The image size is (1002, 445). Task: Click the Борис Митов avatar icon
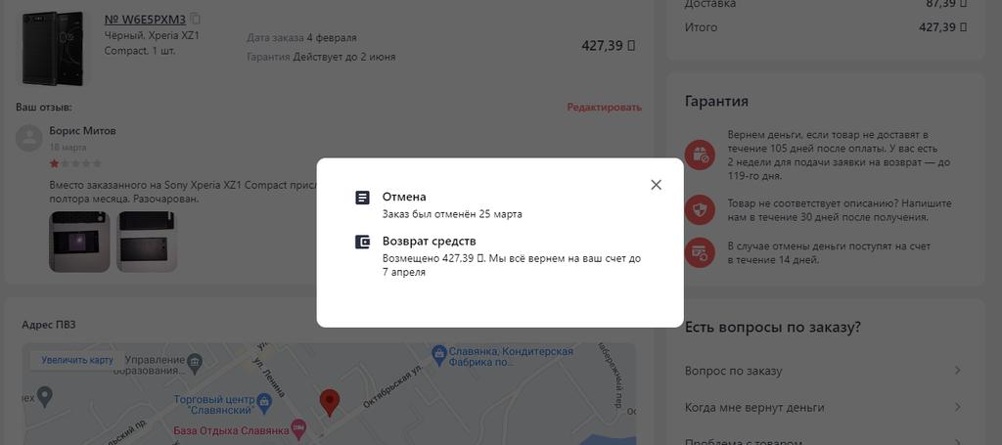point(28,138)
